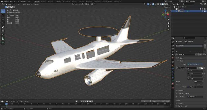Open the ファイル menu
Screen dimensions: 207x110
(x=6, y=2)
